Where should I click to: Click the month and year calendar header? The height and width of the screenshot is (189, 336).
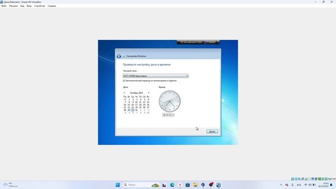(x=136, y=93)
